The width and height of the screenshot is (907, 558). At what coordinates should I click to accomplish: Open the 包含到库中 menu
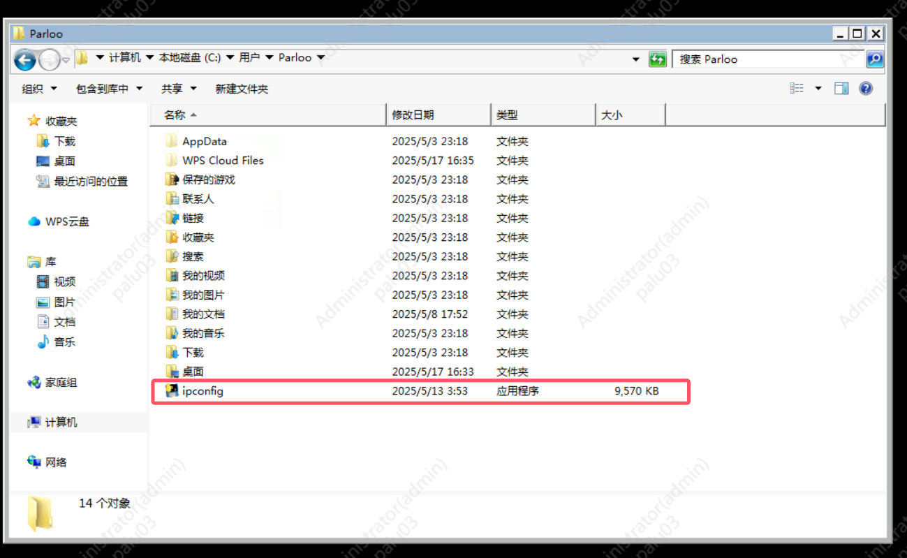[x=108, y=89]
